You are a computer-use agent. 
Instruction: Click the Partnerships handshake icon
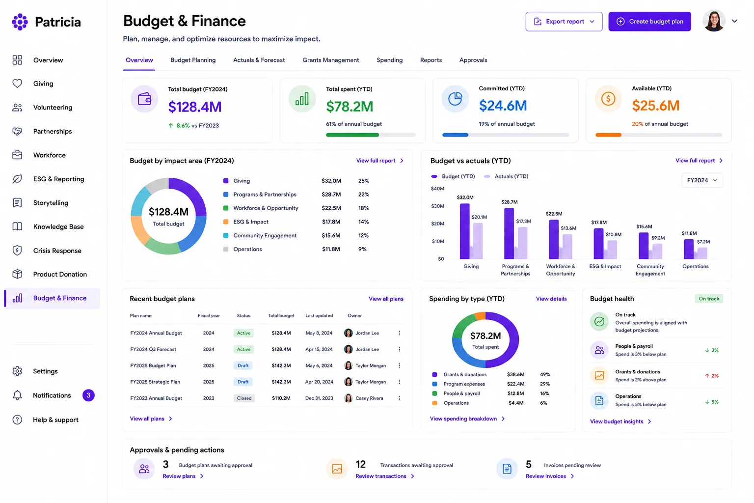pos(17,131)
